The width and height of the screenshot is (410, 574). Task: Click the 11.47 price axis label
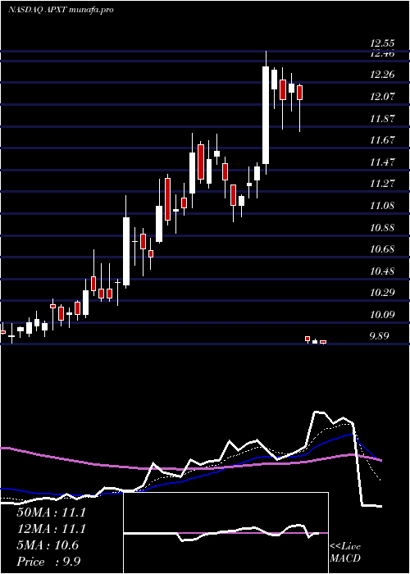(382, 162)
